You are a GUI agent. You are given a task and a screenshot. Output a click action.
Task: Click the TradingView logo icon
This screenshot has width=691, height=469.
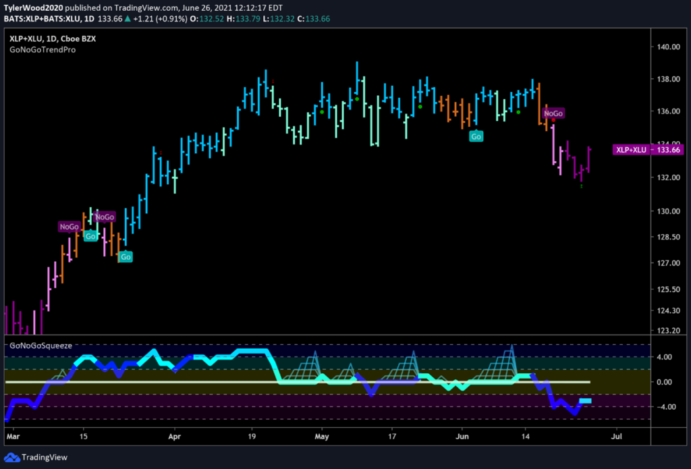(12, 458)
